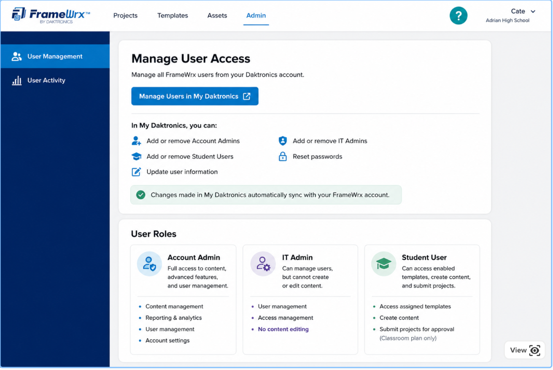Click In My Daktronics, you can: label

[174, 126]
